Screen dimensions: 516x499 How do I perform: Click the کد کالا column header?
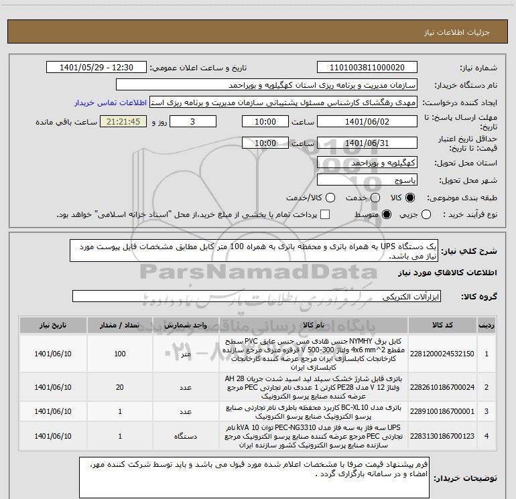pos(442,326)
